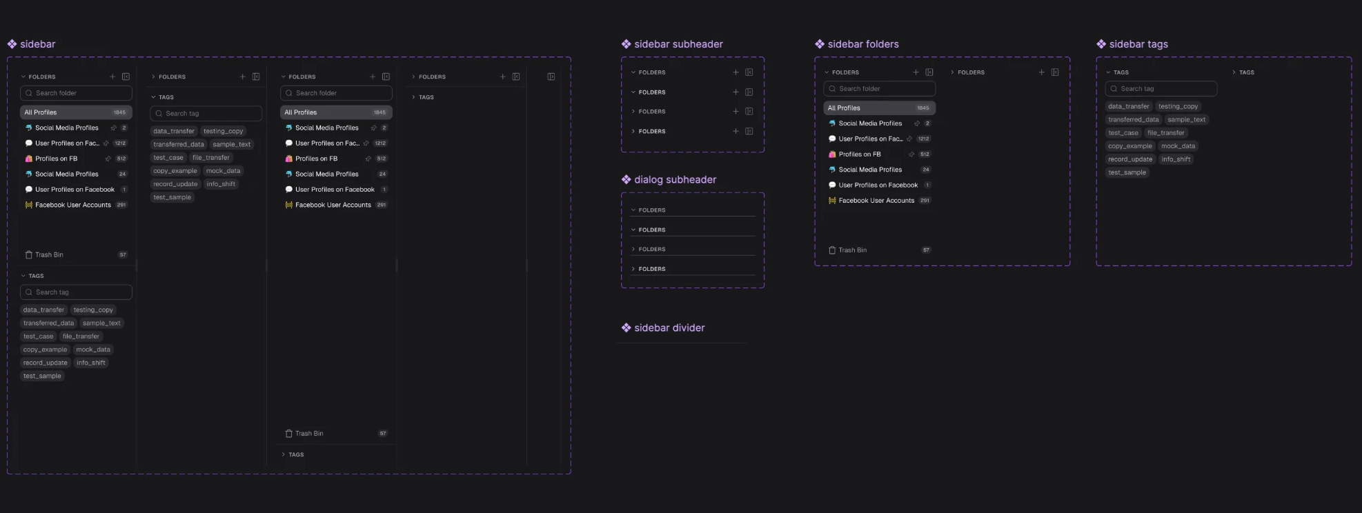Click data_transfer tag in sidebar tags component
1362x513 pixels.
(x=1128, y=106)
